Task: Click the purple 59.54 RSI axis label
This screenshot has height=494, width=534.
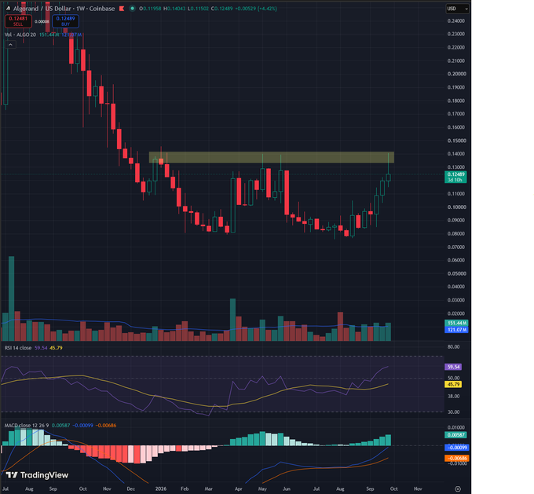Action: point(453,367)
